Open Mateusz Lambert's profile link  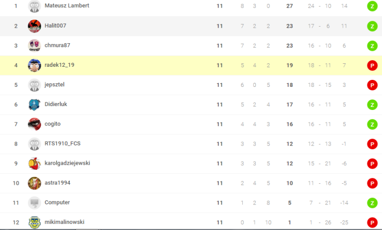(67, 6)
